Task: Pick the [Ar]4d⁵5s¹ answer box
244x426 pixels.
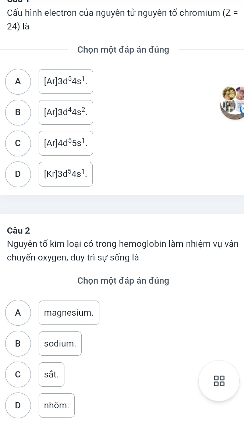Action: coord(66,143)
